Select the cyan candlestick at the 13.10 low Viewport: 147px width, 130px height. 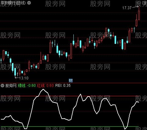pyautogui.click(x=15, y=72)
